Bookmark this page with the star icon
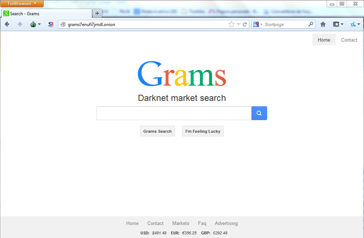Screen dimensions: 364x238 pos(231,24)
